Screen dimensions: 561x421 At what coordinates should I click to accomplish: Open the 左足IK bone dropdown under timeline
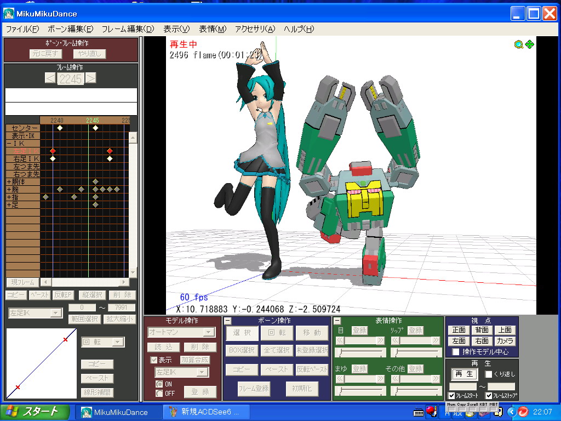pos(55,313)
